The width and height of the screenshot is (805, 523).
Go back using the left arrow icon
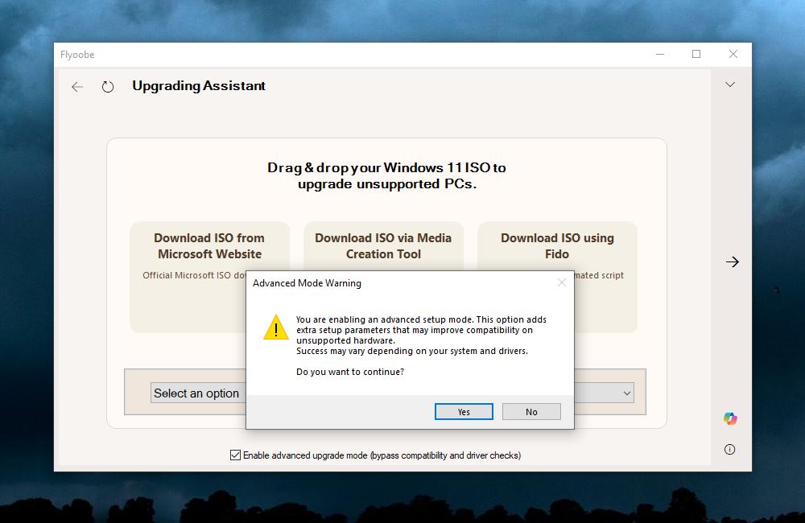click(77, 87)
